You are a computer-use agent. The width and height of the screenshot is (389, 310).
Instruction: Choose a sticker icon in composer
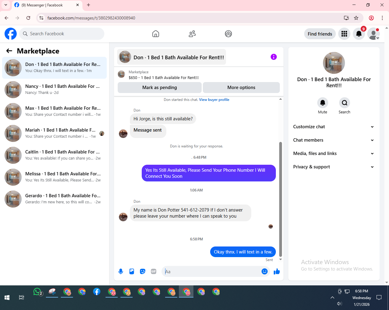[x=143, y=271]
